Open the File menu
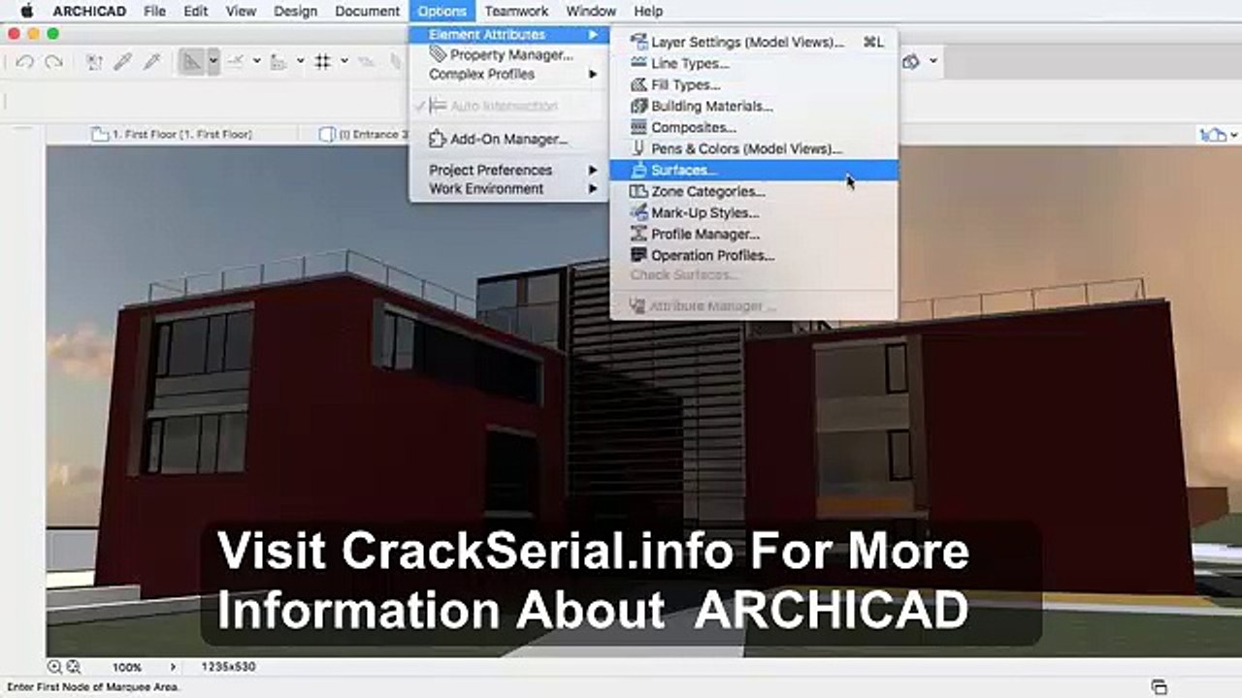 click(154, 11)
